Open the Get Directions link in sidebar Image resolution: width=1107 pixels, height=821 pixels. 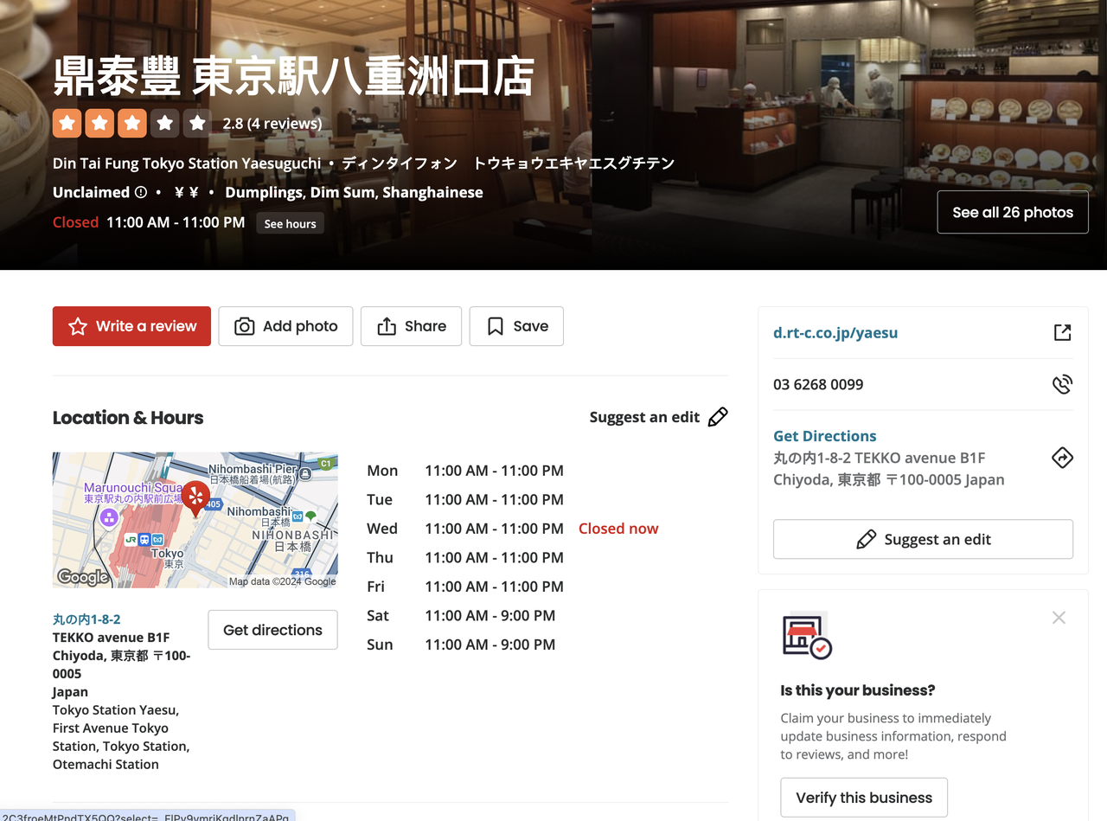coord(825,436)
